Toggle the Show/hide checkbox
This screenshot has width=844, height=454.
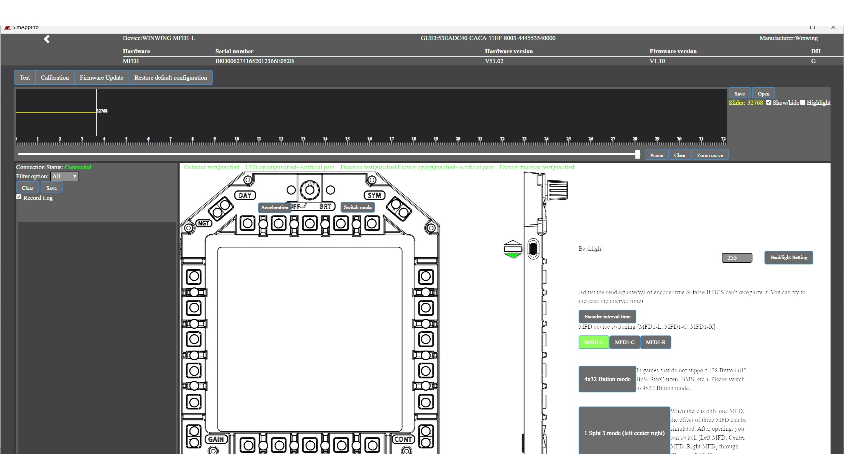pos(769,103)
